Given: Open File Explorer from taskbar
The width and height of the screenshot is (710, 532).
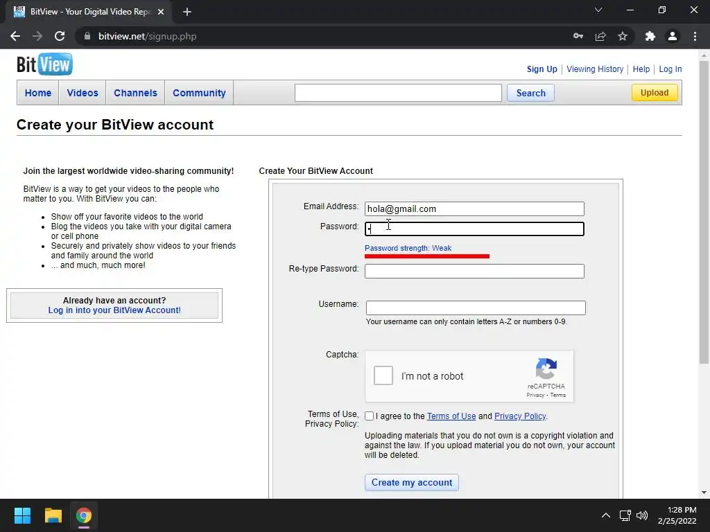Looking at the screenshot, I should 53,515.
